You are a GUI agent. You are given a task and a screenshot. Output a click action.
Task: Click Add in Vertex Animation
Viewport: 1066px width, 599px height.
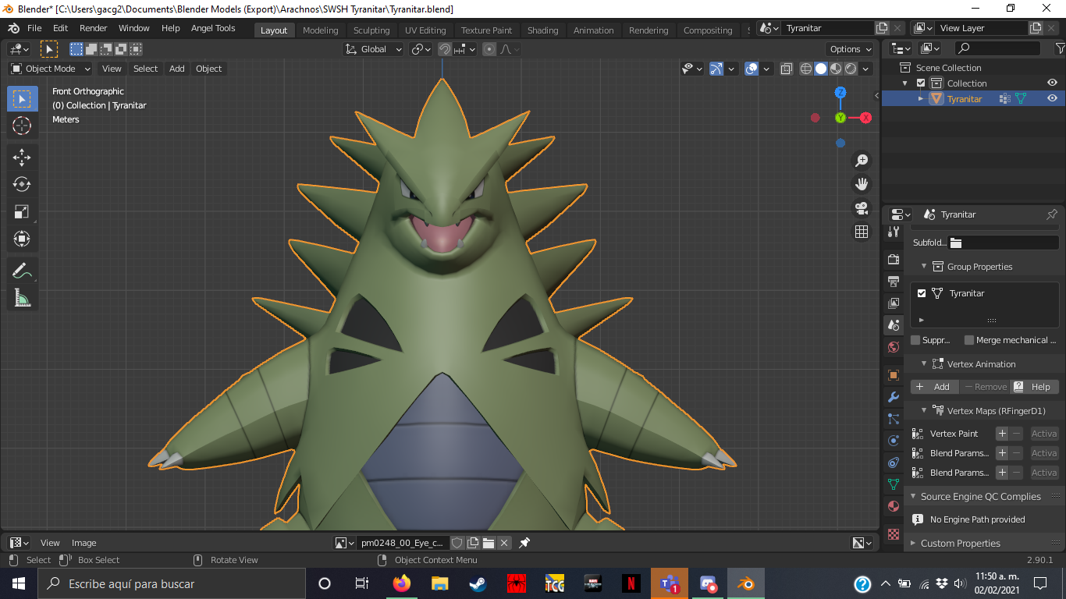[933, 387]
